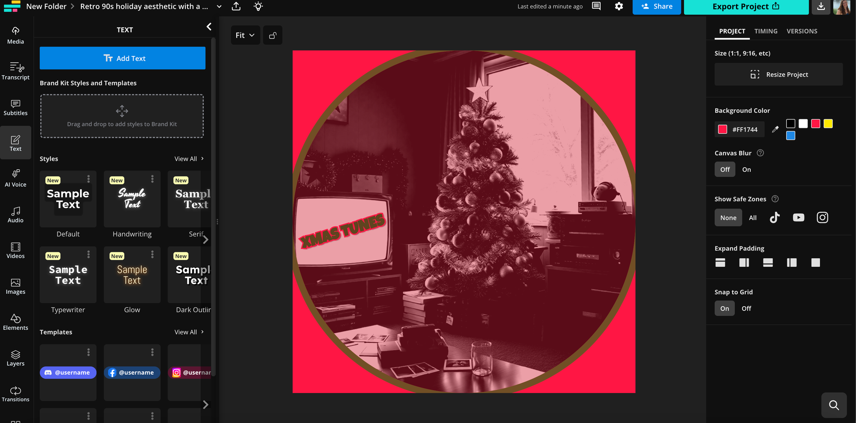This screenshot has width=856, height=423.
Task: Open the Audio panel
Action: coord(15,214)
